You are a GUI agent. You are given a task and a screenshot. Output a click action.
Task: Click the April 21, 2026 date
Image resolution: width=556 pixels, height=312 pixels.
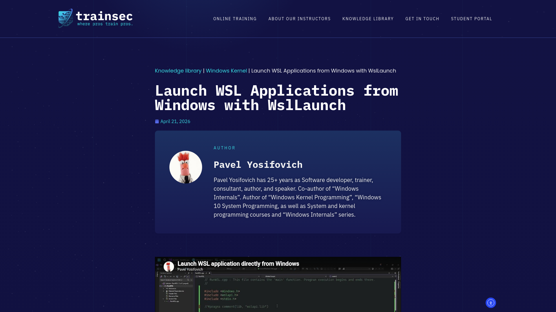point(175,121)
